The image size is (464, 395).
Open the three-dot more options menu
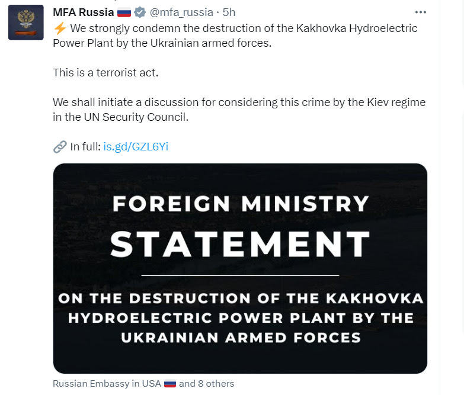tap(421, 12)
